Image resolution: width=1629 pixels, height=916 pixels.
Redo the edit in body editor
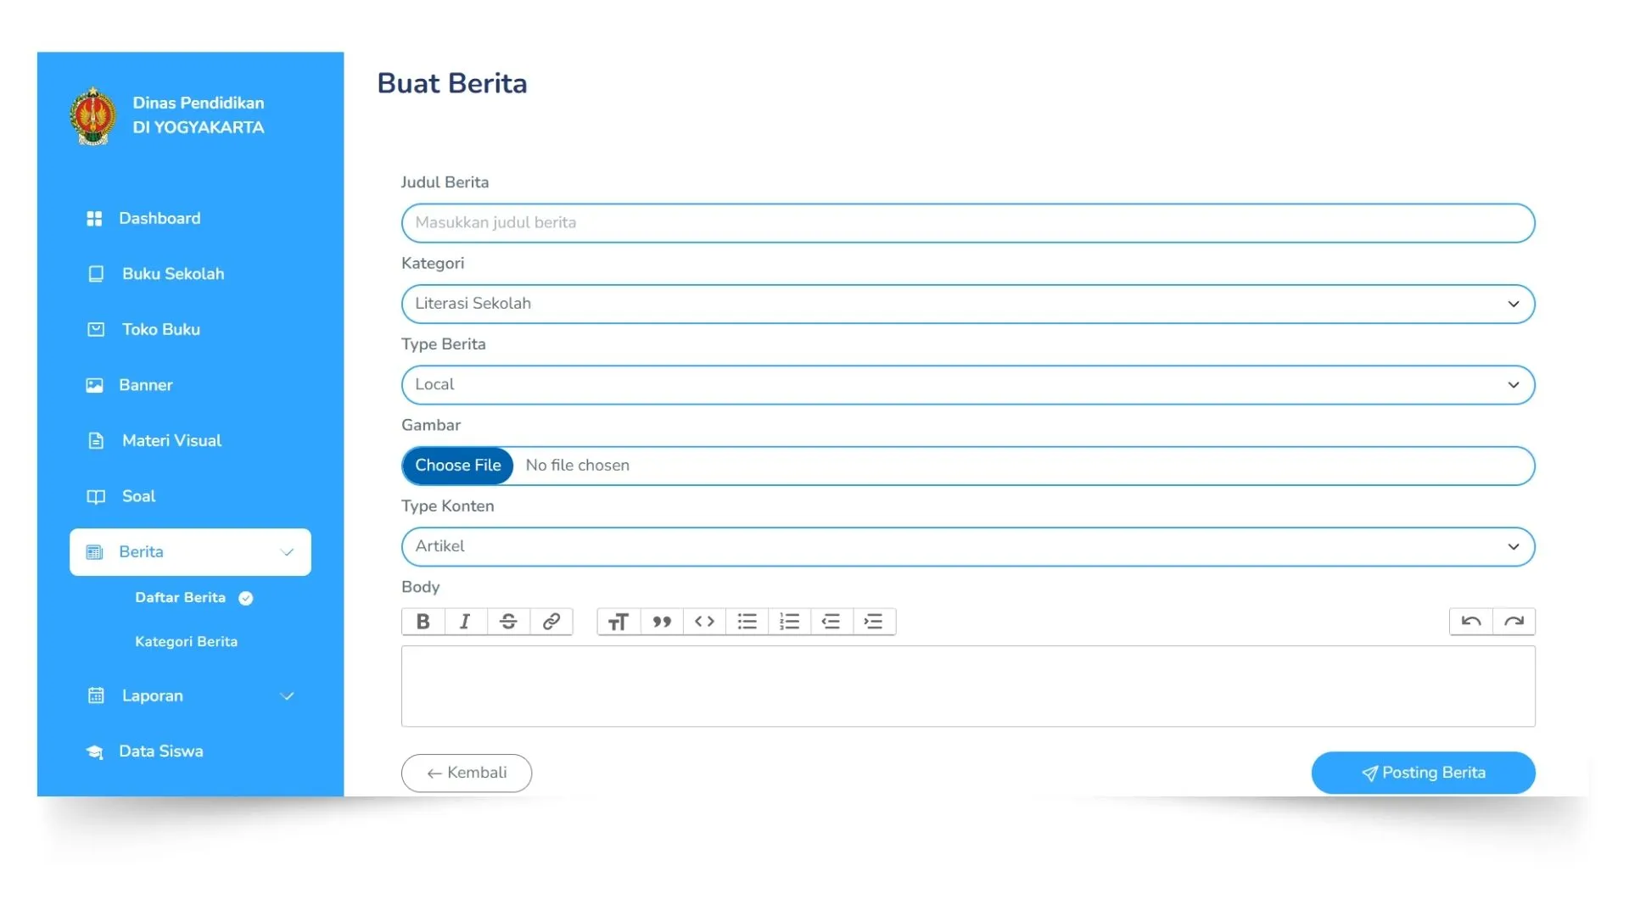(1514, 622)
